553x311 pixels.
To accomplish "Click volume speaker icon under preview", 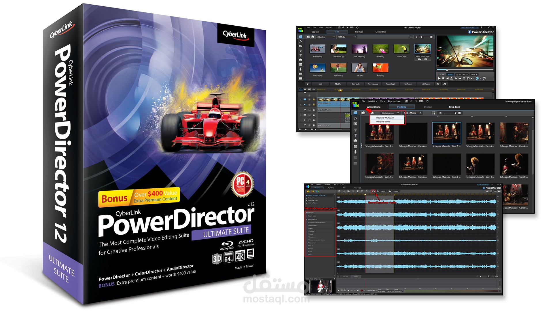I will point(472,78).
